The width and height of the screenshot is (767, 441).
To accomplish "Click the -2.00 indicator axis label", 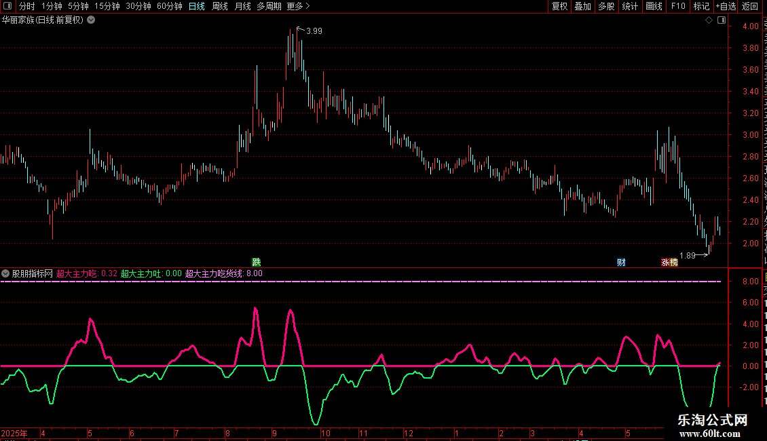I will click(749, 387).
